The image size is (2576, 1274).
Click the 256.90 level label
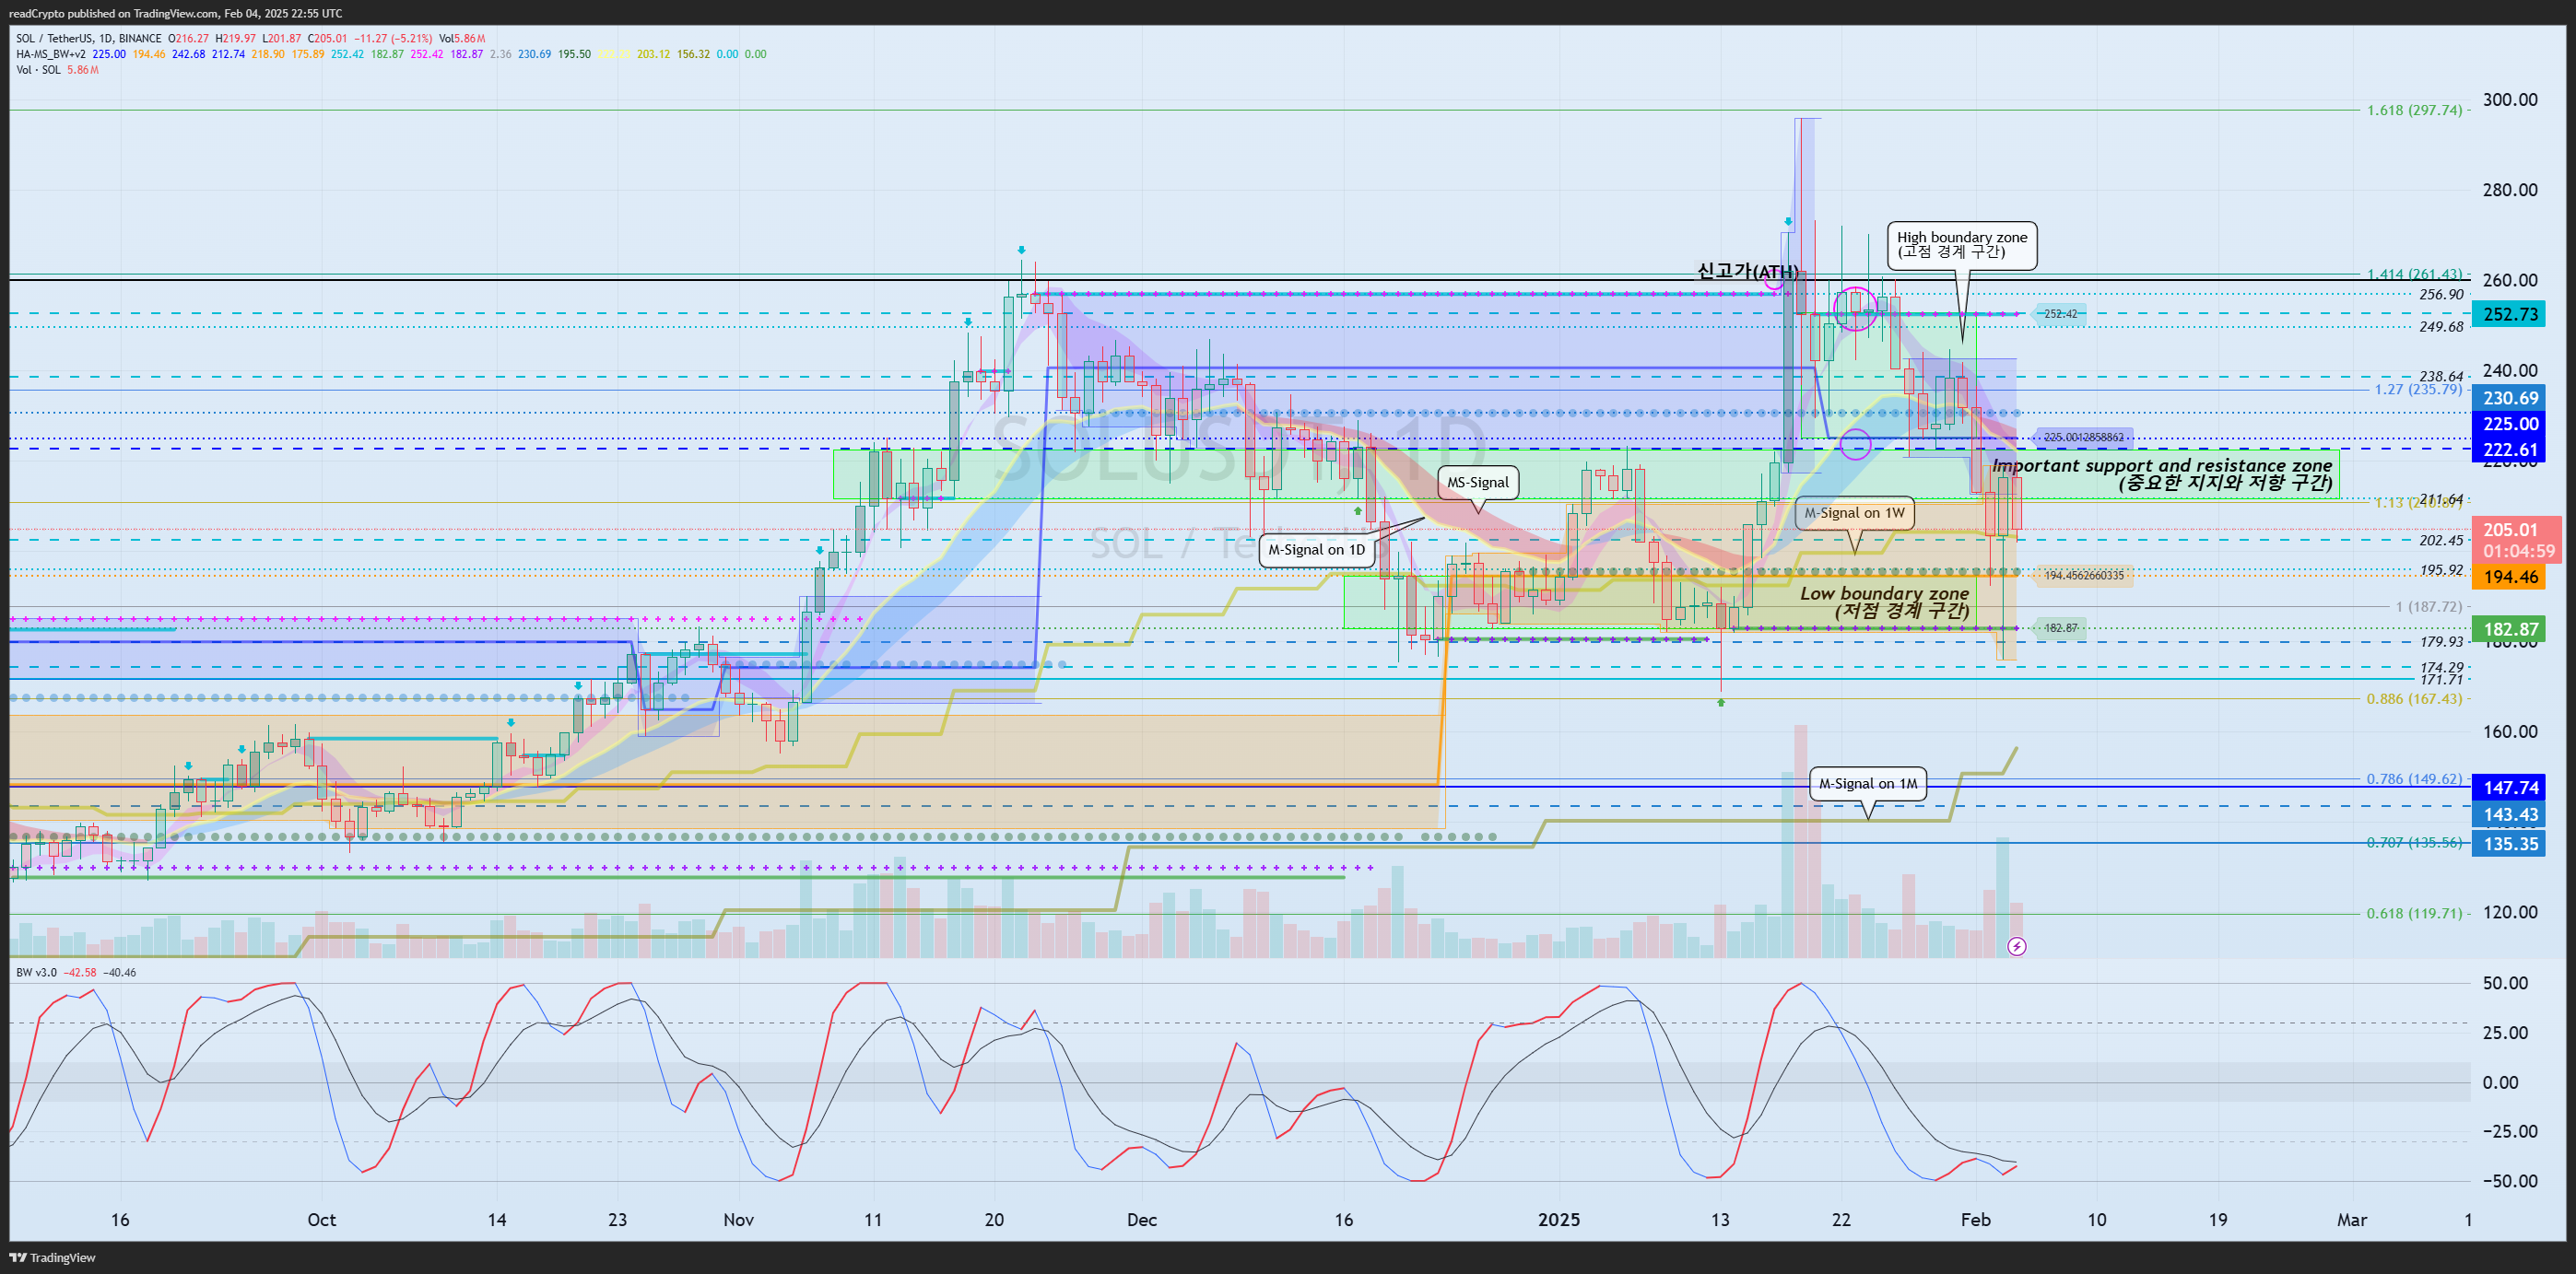click(x=2441, y=295)
